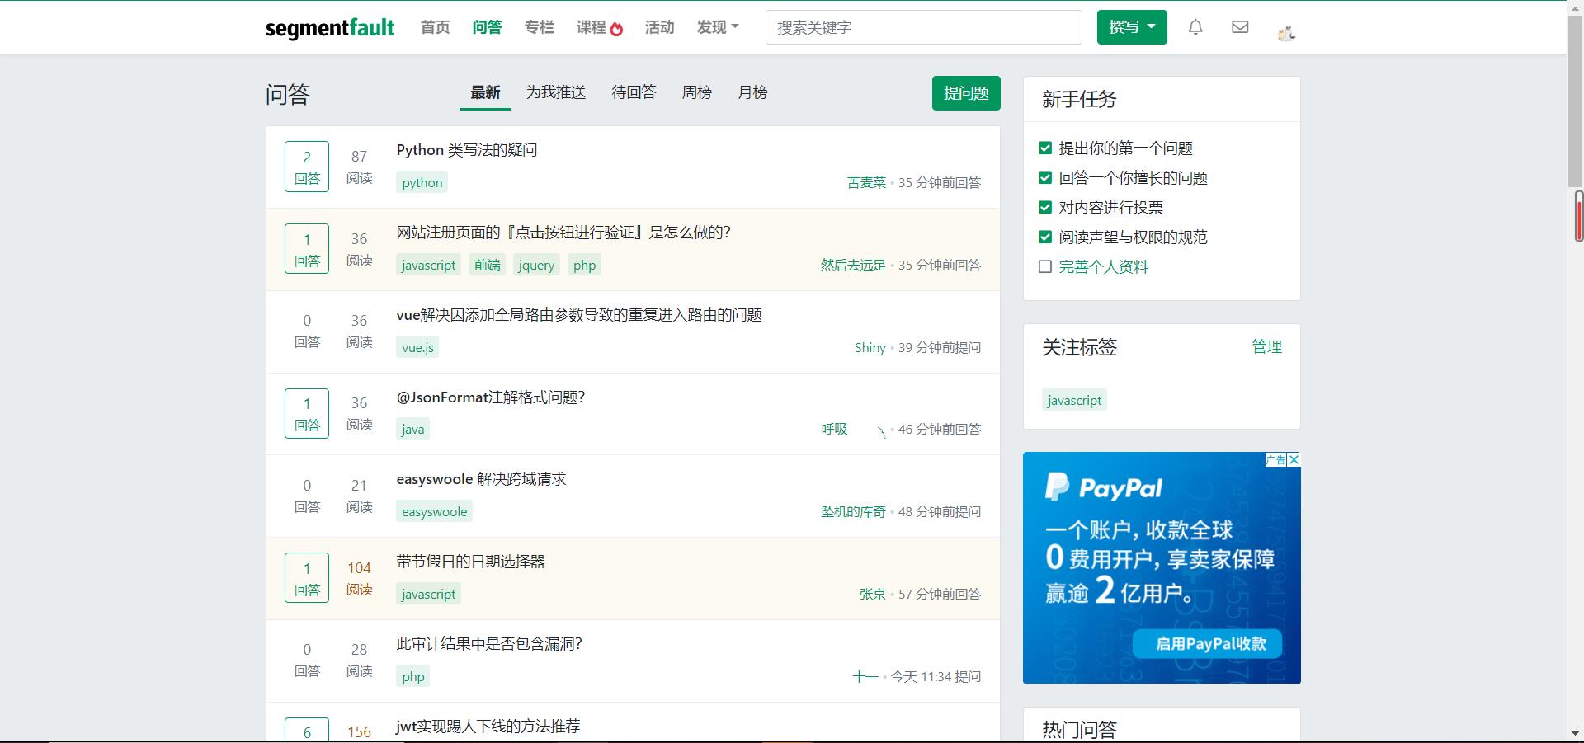The height and width of the screenshot is (743, 1584).
Task: Open user 苦麦菜 profile
Action: coord(866,183)
